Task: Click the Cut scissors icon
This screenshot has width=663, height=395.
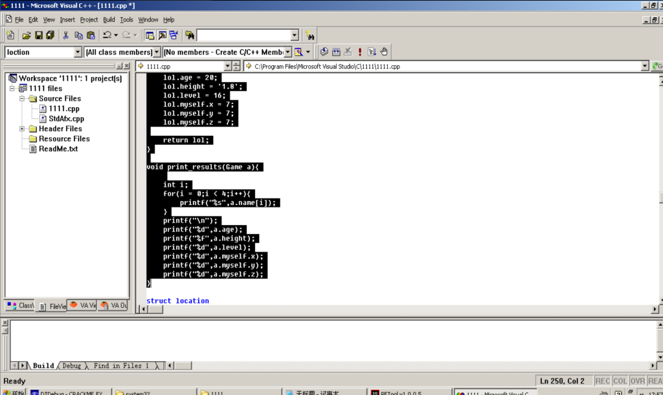Action: click(65, 36)
